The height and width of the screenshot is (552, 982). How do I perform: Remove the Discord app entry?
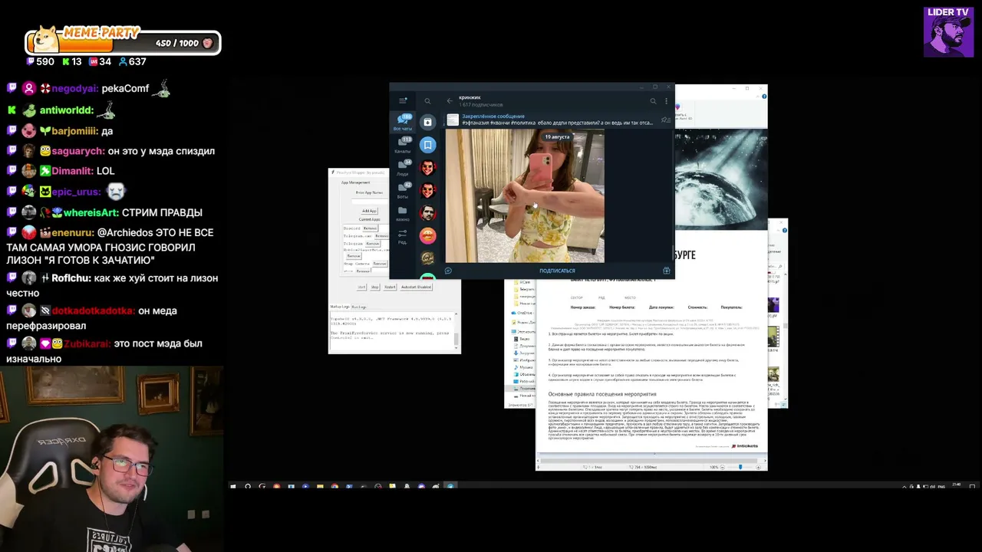coord(370,228)
